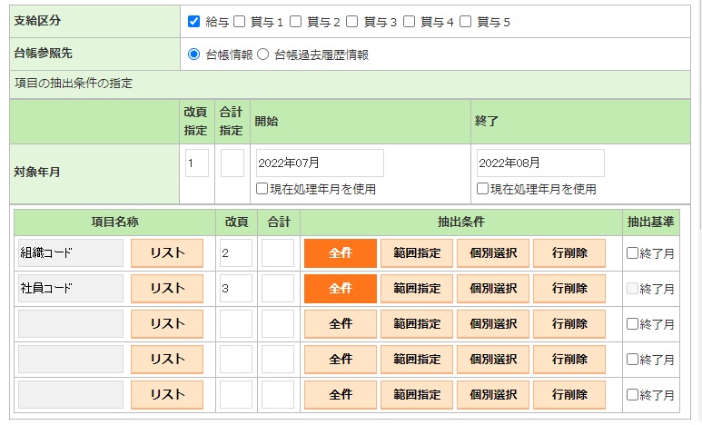This screenshot has width=702, height=425.
Task: Click the 開始 date field showing 2022年07月
Action: (x=320, y=163)
